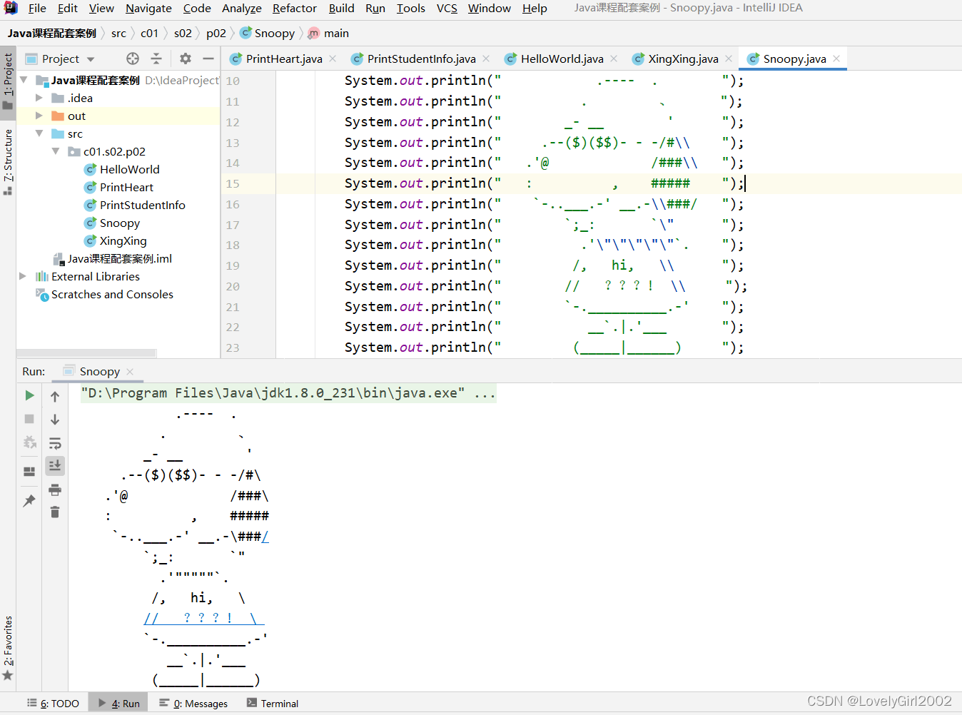Open the 0: Messages tool window
962x715 pixels.
193,703
